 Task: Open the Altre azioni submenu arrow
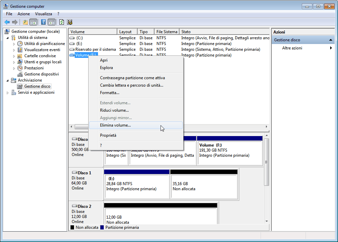pyautogui.click(x=331, y=48)
